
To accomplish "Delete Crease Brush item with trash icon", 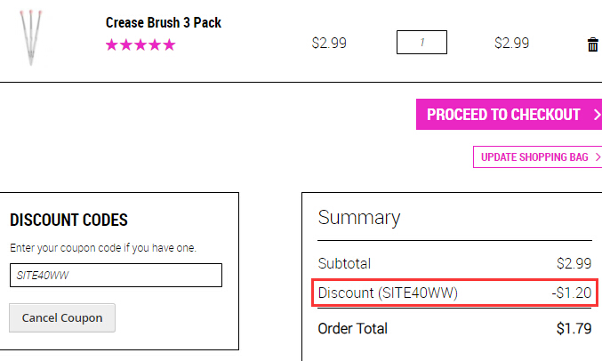I will point(593,44).
